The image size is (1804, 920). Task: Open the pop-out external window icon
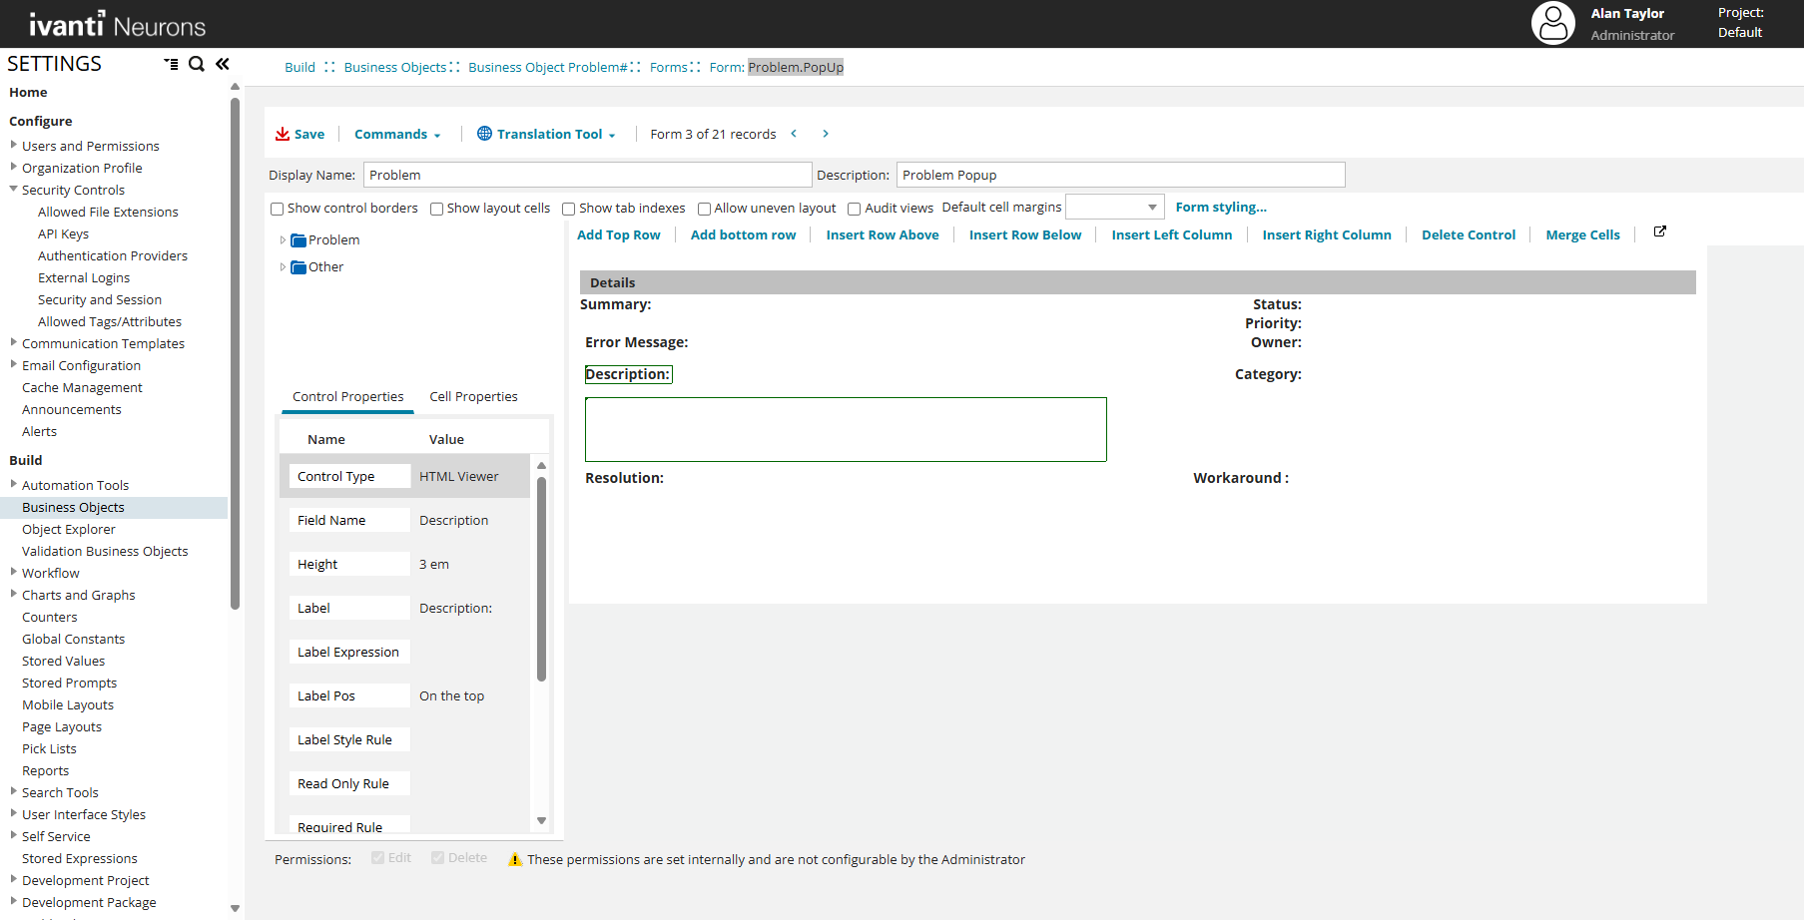tap(1659, 231)
